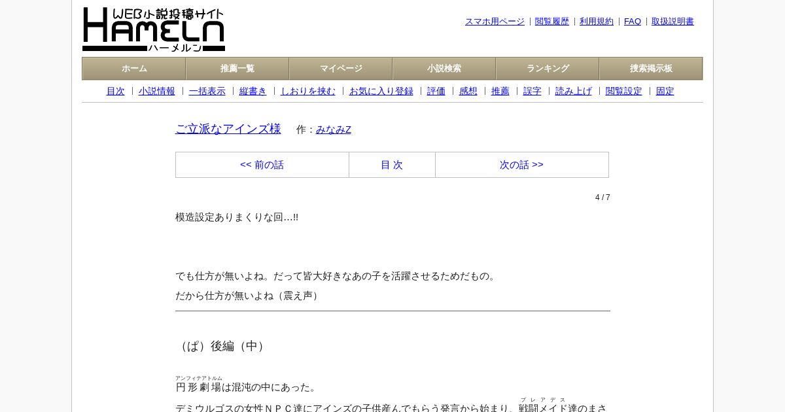The width and height of the screenshot is (785, 412).
Task: Open 閲覧設定 viewing settings
Action: (624, 92)
